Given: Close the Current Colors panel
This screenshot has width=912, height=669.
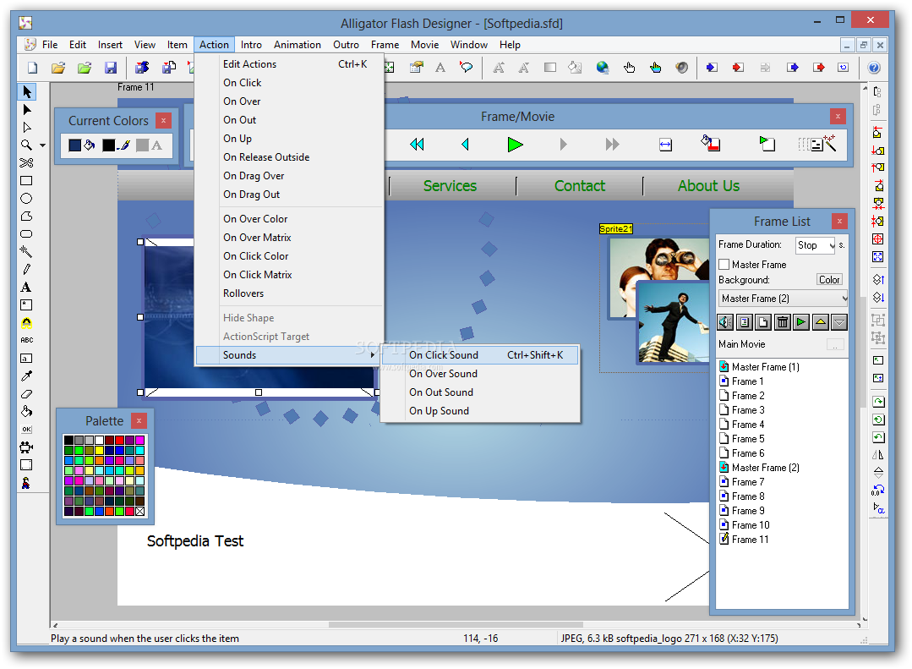Looking at the screenshot, I should point(163,121).
